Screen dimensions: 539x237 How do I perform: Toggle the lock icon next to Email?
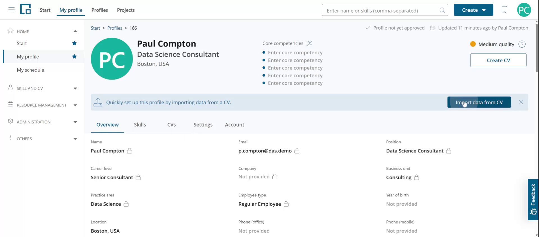pos(297,151)
